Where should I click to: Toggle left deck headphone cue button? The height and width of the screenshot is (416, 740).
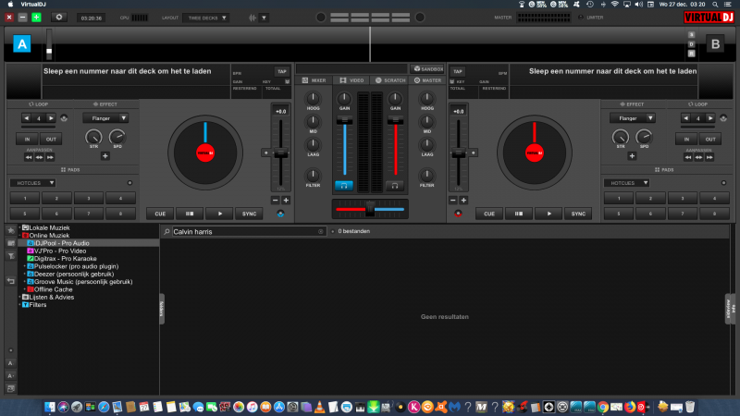click(x=344, y=186)
